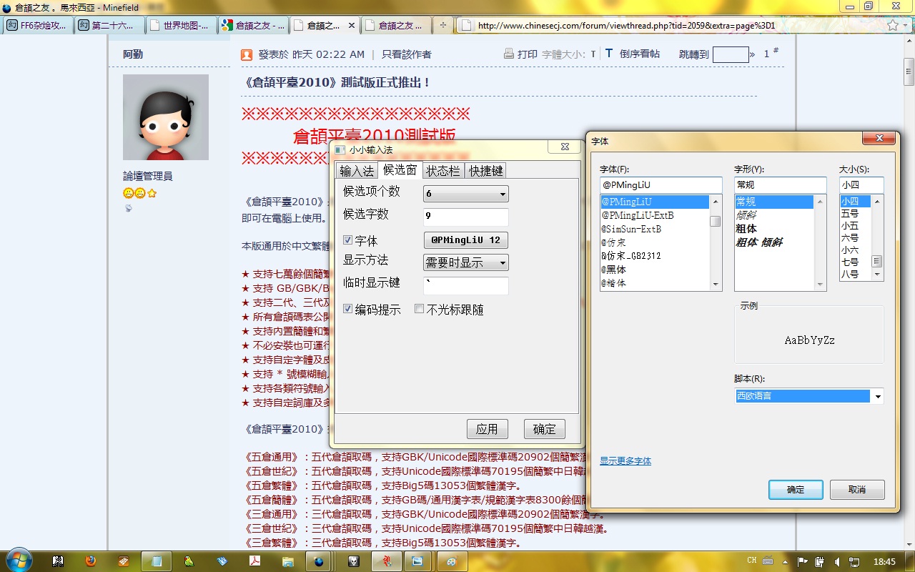Click the printer icon beside 打印
The image size is (915, 572).
(x=509, y=54)
